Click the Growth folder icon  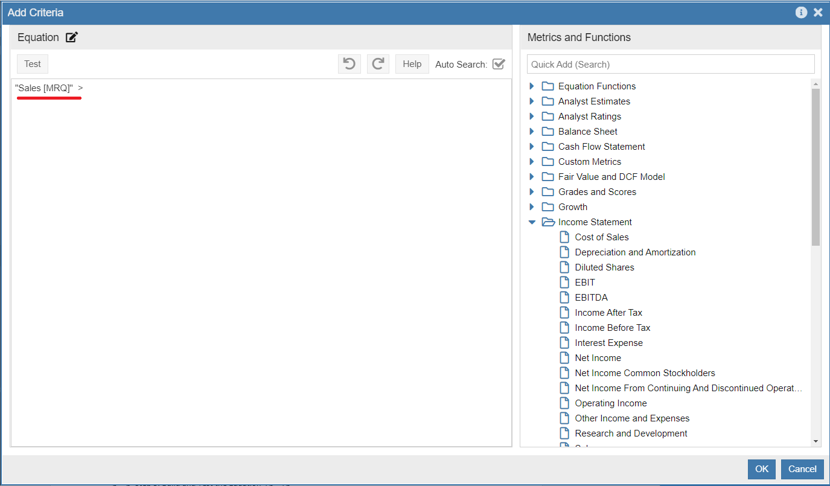click(547, 207)
